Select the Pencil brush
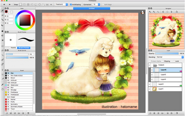185x116 pixels. click(19, 78)
